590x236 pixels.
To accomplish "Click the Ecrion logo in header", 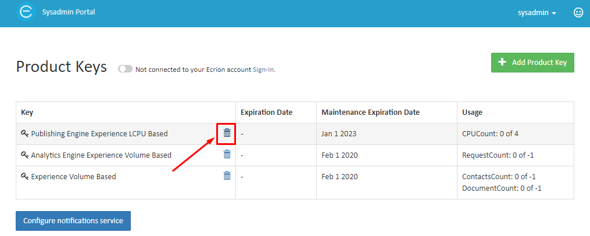I will (26, 12).
